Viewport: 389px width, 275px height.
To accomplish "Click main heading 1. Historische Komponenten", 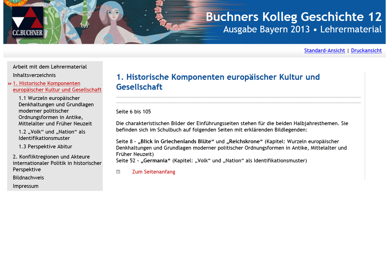I will click(x=218, y=82).
